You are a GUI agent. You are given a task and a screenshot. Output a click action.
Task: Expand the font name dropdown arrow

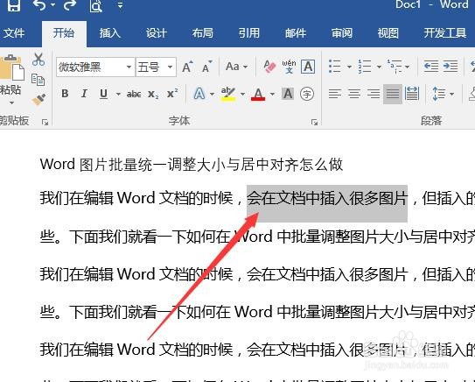(x=129, y=67)
